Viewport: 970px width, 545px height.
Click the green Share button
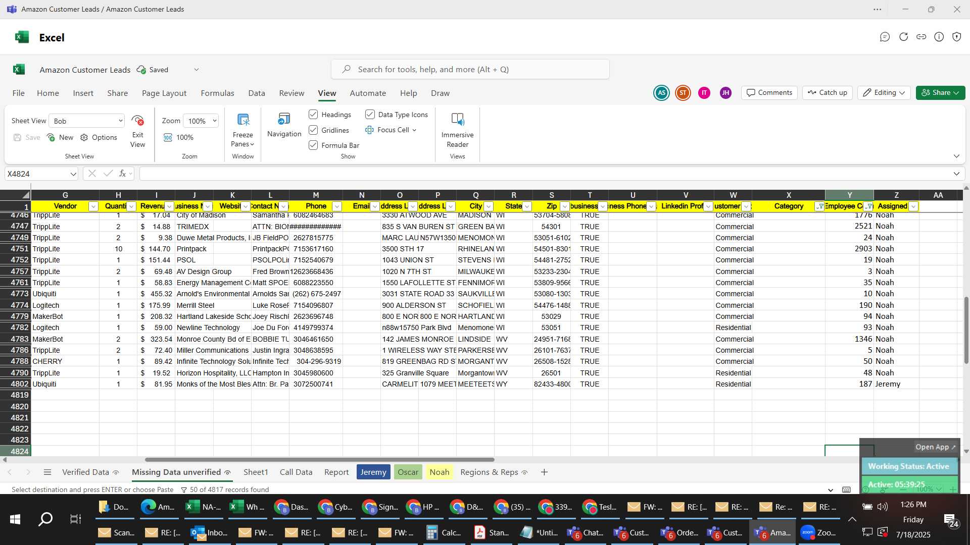[940, 93]
